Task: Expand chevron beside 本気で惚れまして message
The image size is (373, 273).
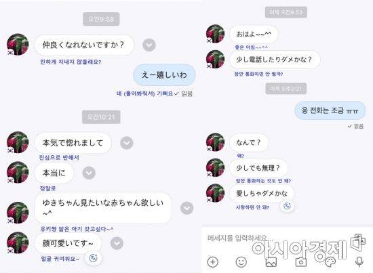Action: [127, 143]
